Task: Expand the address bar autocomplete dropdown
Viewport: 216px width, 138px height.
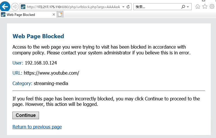Action: [x=123, y=7]
